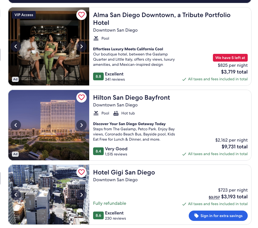This screenshot has width=258, height=228.
Task: Click the '$723 per night' rate
Action: 233,190
